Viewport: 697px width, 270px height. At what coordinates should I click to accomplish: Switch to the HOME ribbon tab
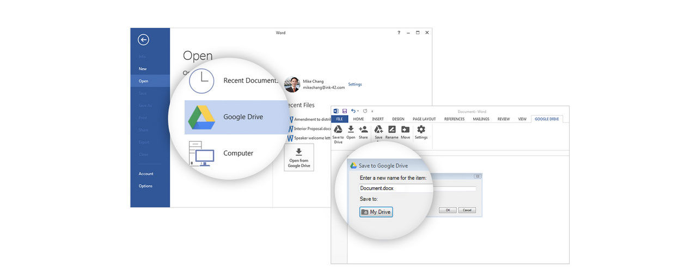[x=358, y=119]
